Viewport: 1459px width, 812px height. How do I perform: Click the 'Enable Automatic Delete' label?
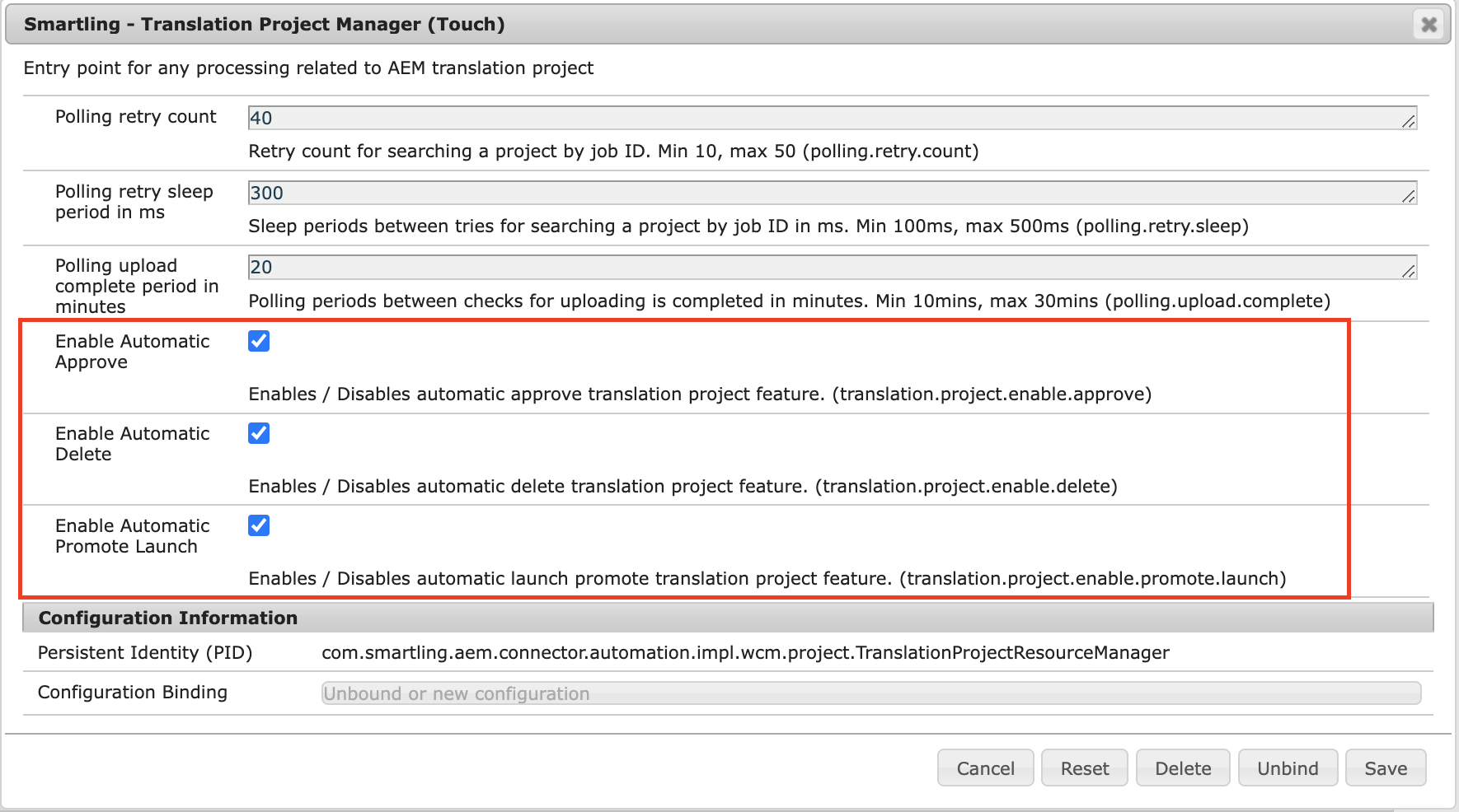133,444
